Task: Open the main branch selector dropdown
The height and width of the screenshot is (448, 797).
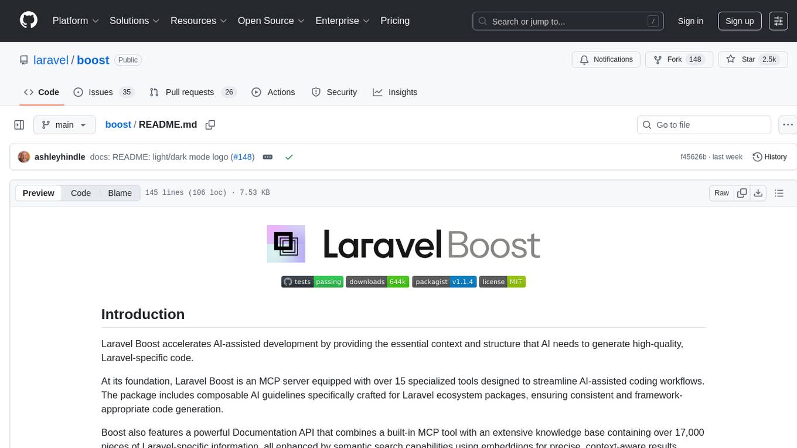Action: (x=64, y=125)
